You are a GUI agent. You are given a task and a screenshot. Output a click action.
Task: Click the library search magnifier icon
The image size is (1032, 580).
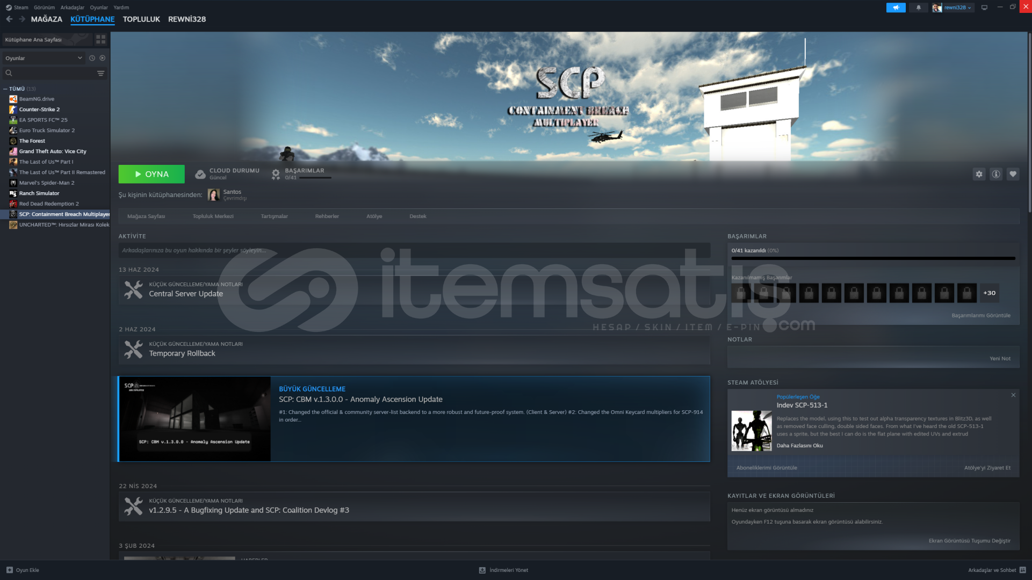[9, 73]
